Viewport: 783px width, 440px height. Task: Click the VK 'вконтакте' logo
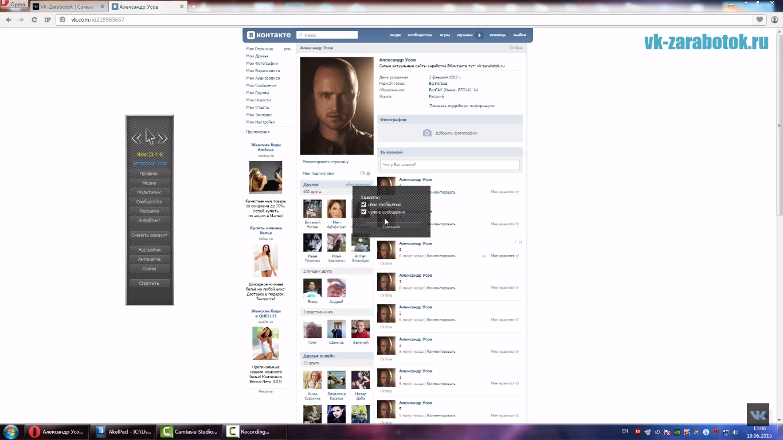click(269, 35)
